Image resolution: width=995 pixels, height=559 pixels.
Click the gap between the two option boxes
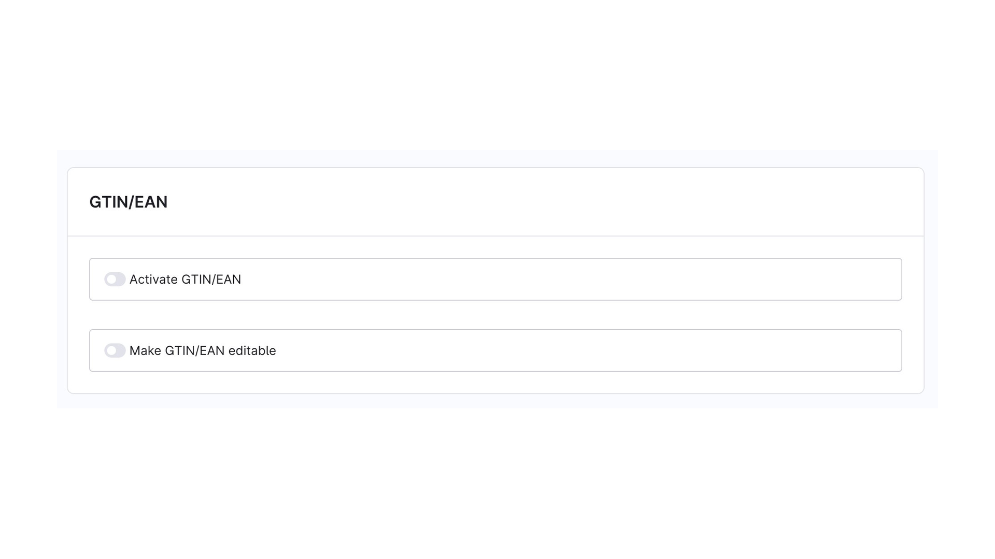coord(495,315)
